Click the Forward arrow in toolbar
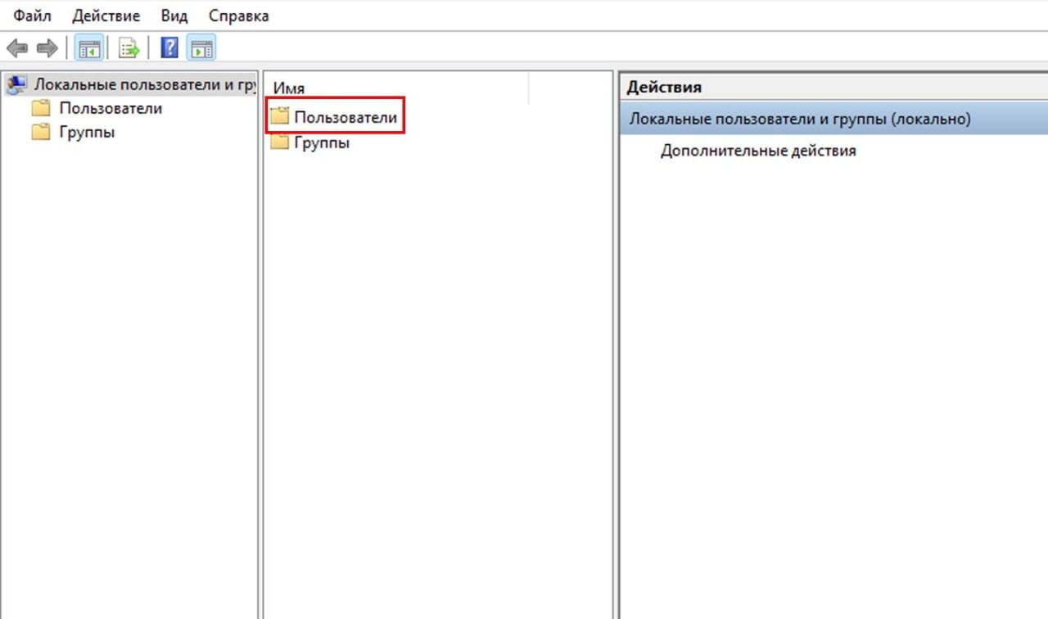1048x619 pixels. pyautogui.click(x=47, y=48)
